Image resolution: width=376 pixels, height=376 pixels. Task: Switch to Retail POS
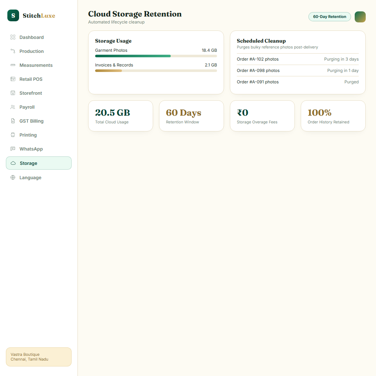[39, 79]
